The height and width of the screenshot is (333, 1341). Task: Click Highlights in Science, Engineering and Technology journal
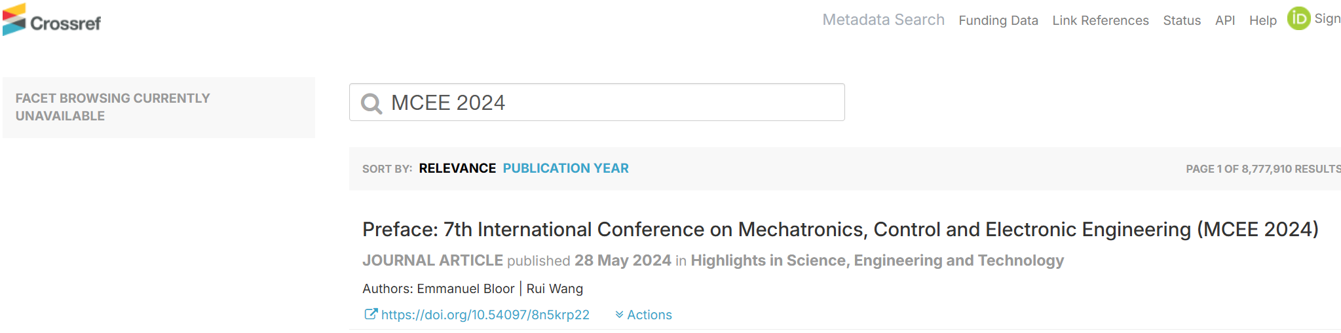tap(877, 260)
